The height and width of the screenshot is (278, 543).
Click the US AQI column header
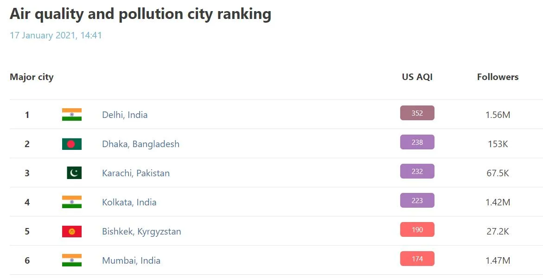[x=417, y=77]
